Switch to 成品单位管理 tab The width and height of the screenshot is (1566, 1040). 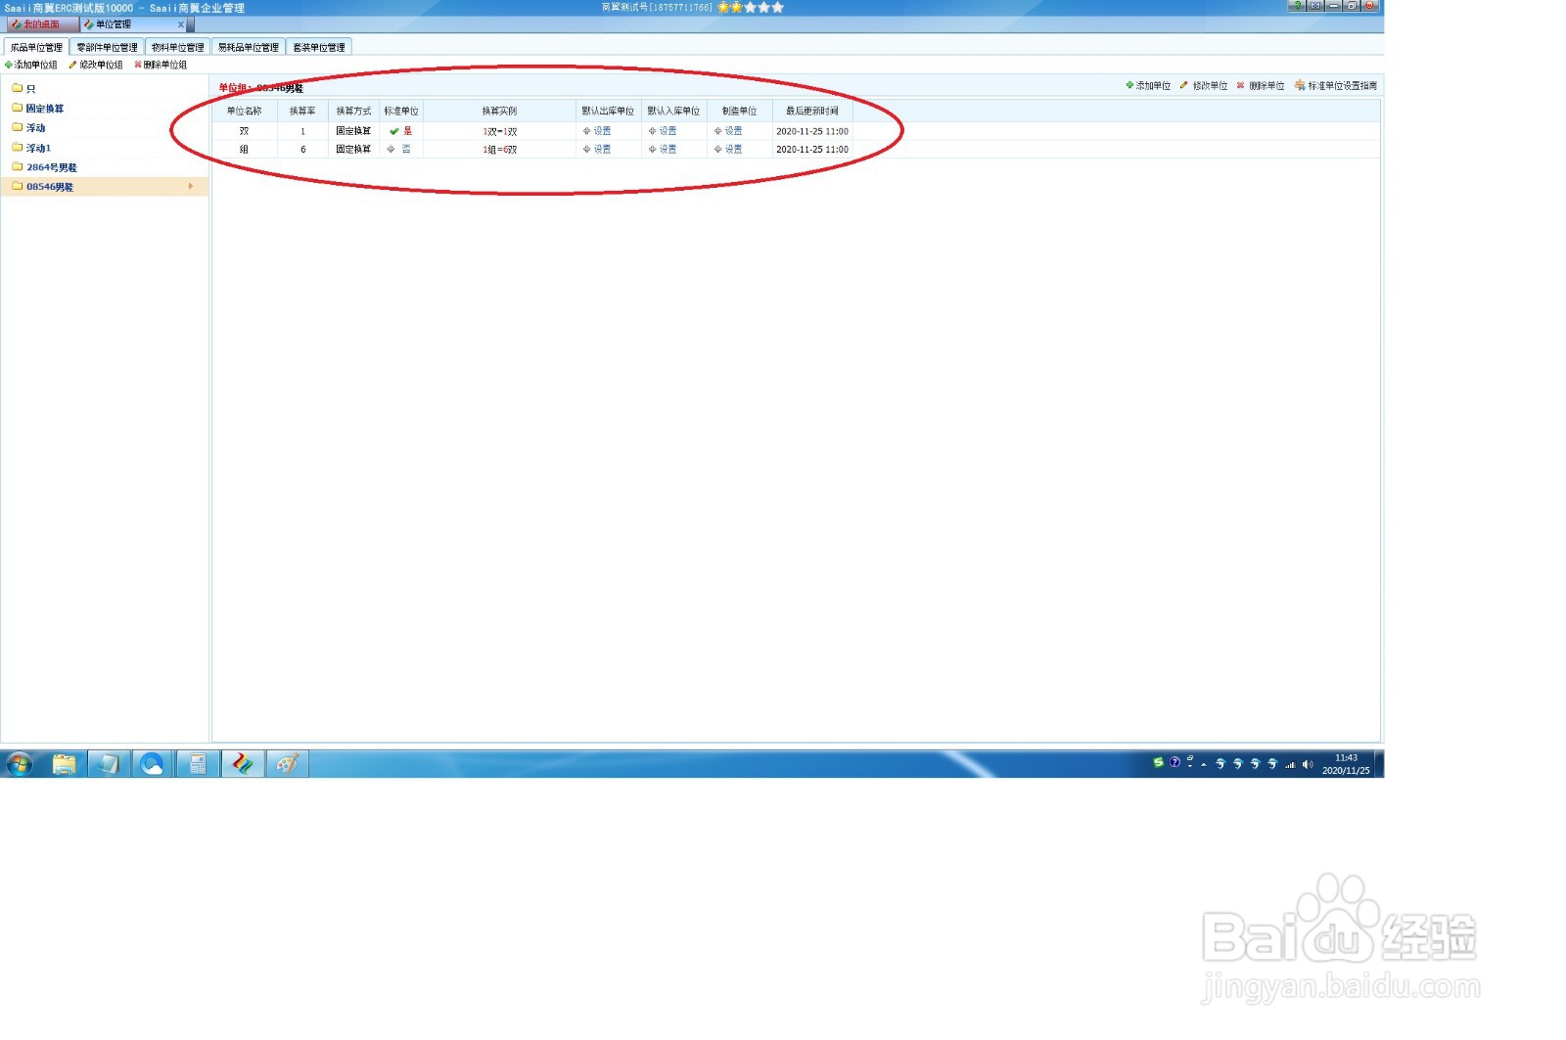[x=36, y=47]
